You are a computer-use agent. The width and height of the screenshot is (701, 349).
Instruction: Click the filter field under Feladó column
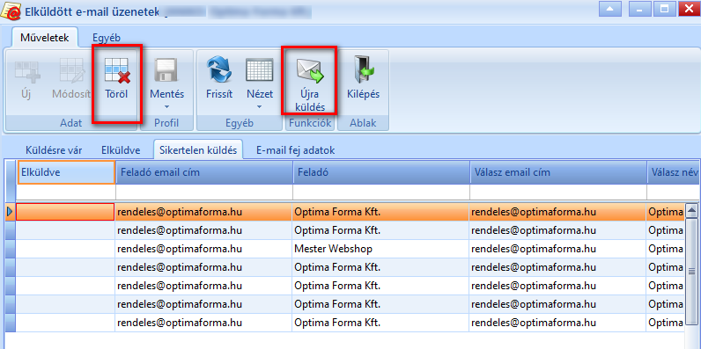[x=381, y=192]
